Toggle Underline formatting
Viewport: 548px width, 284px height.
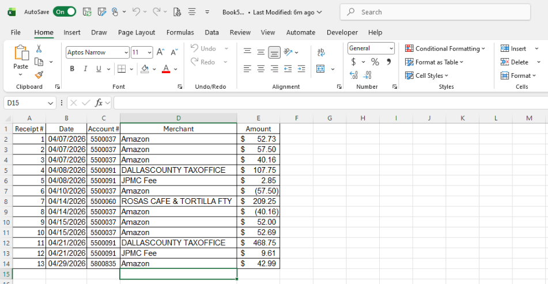click(x=99, y=69)
